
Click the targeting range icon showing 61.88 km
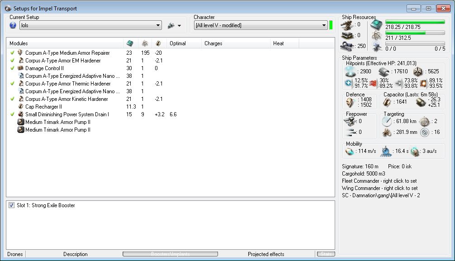point(387,121)
